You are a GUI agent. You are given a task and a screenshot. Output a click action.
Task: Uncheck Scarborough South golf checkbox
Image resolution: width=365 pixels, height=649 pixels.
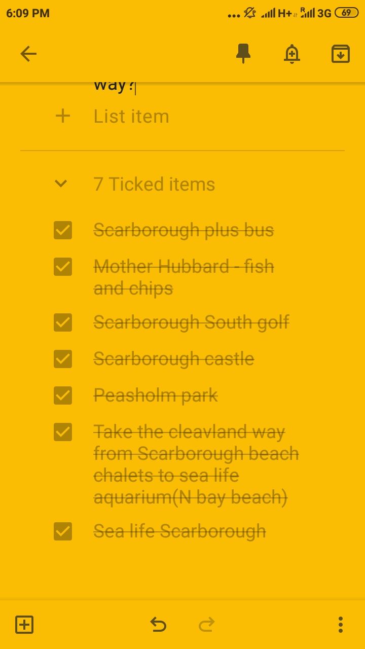click(63, 322)
